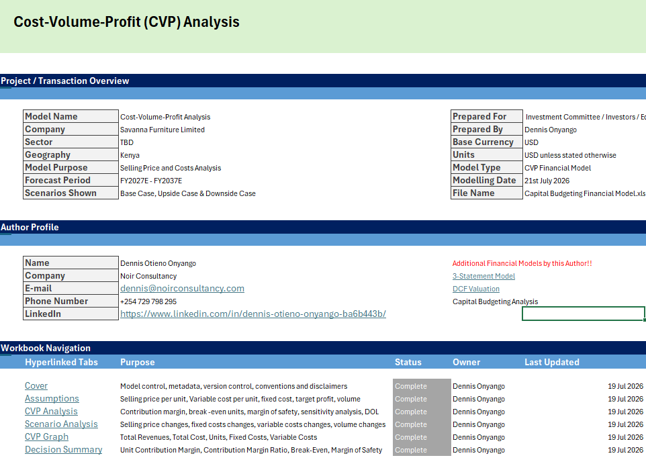Viewport: 646px width, 468px height.
Task: Jump to the Assumptions tab hyperlink
Action: pyautogui.click(x=52, y=398)
